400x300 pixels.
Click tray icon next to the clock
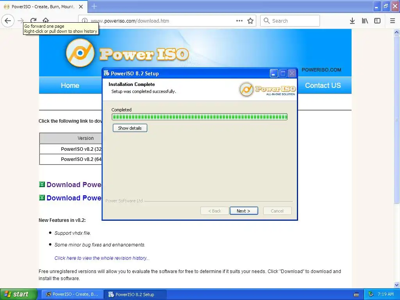point(371,294)
